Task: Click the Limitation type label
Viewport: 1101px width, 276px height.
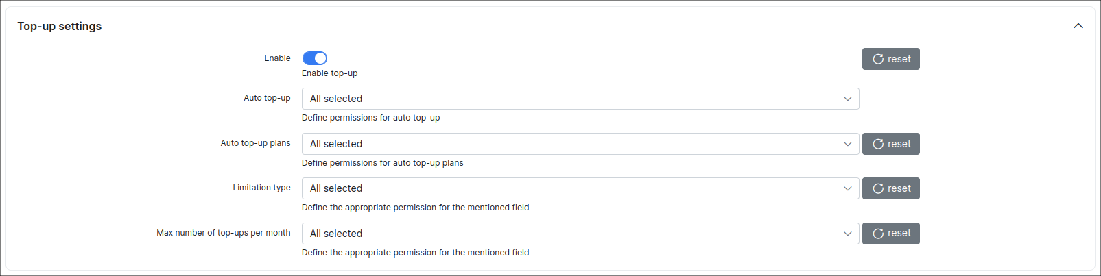Action: [261, 188]
